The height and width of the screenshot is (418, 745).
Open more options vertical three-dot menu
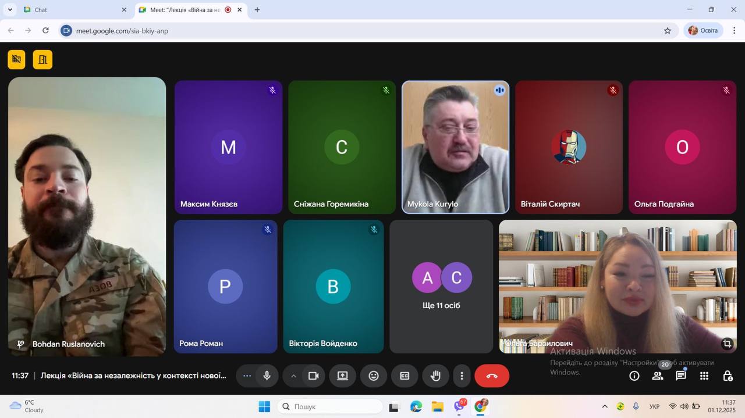pyautogui.click(x=462, y=376)
